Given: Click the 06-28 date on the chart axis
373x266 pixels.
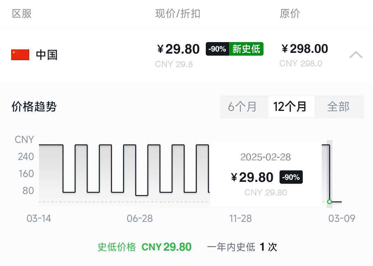Looking at the screenshot, I should click(x=140, y=218).
